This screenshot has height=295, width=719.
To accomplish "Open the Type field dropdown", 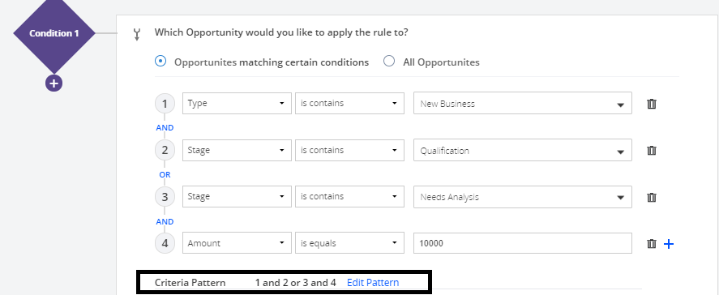I will point(237,103).
